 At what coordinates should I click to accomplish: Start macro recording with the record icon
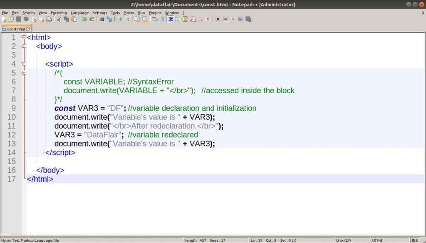click(218, 19)
